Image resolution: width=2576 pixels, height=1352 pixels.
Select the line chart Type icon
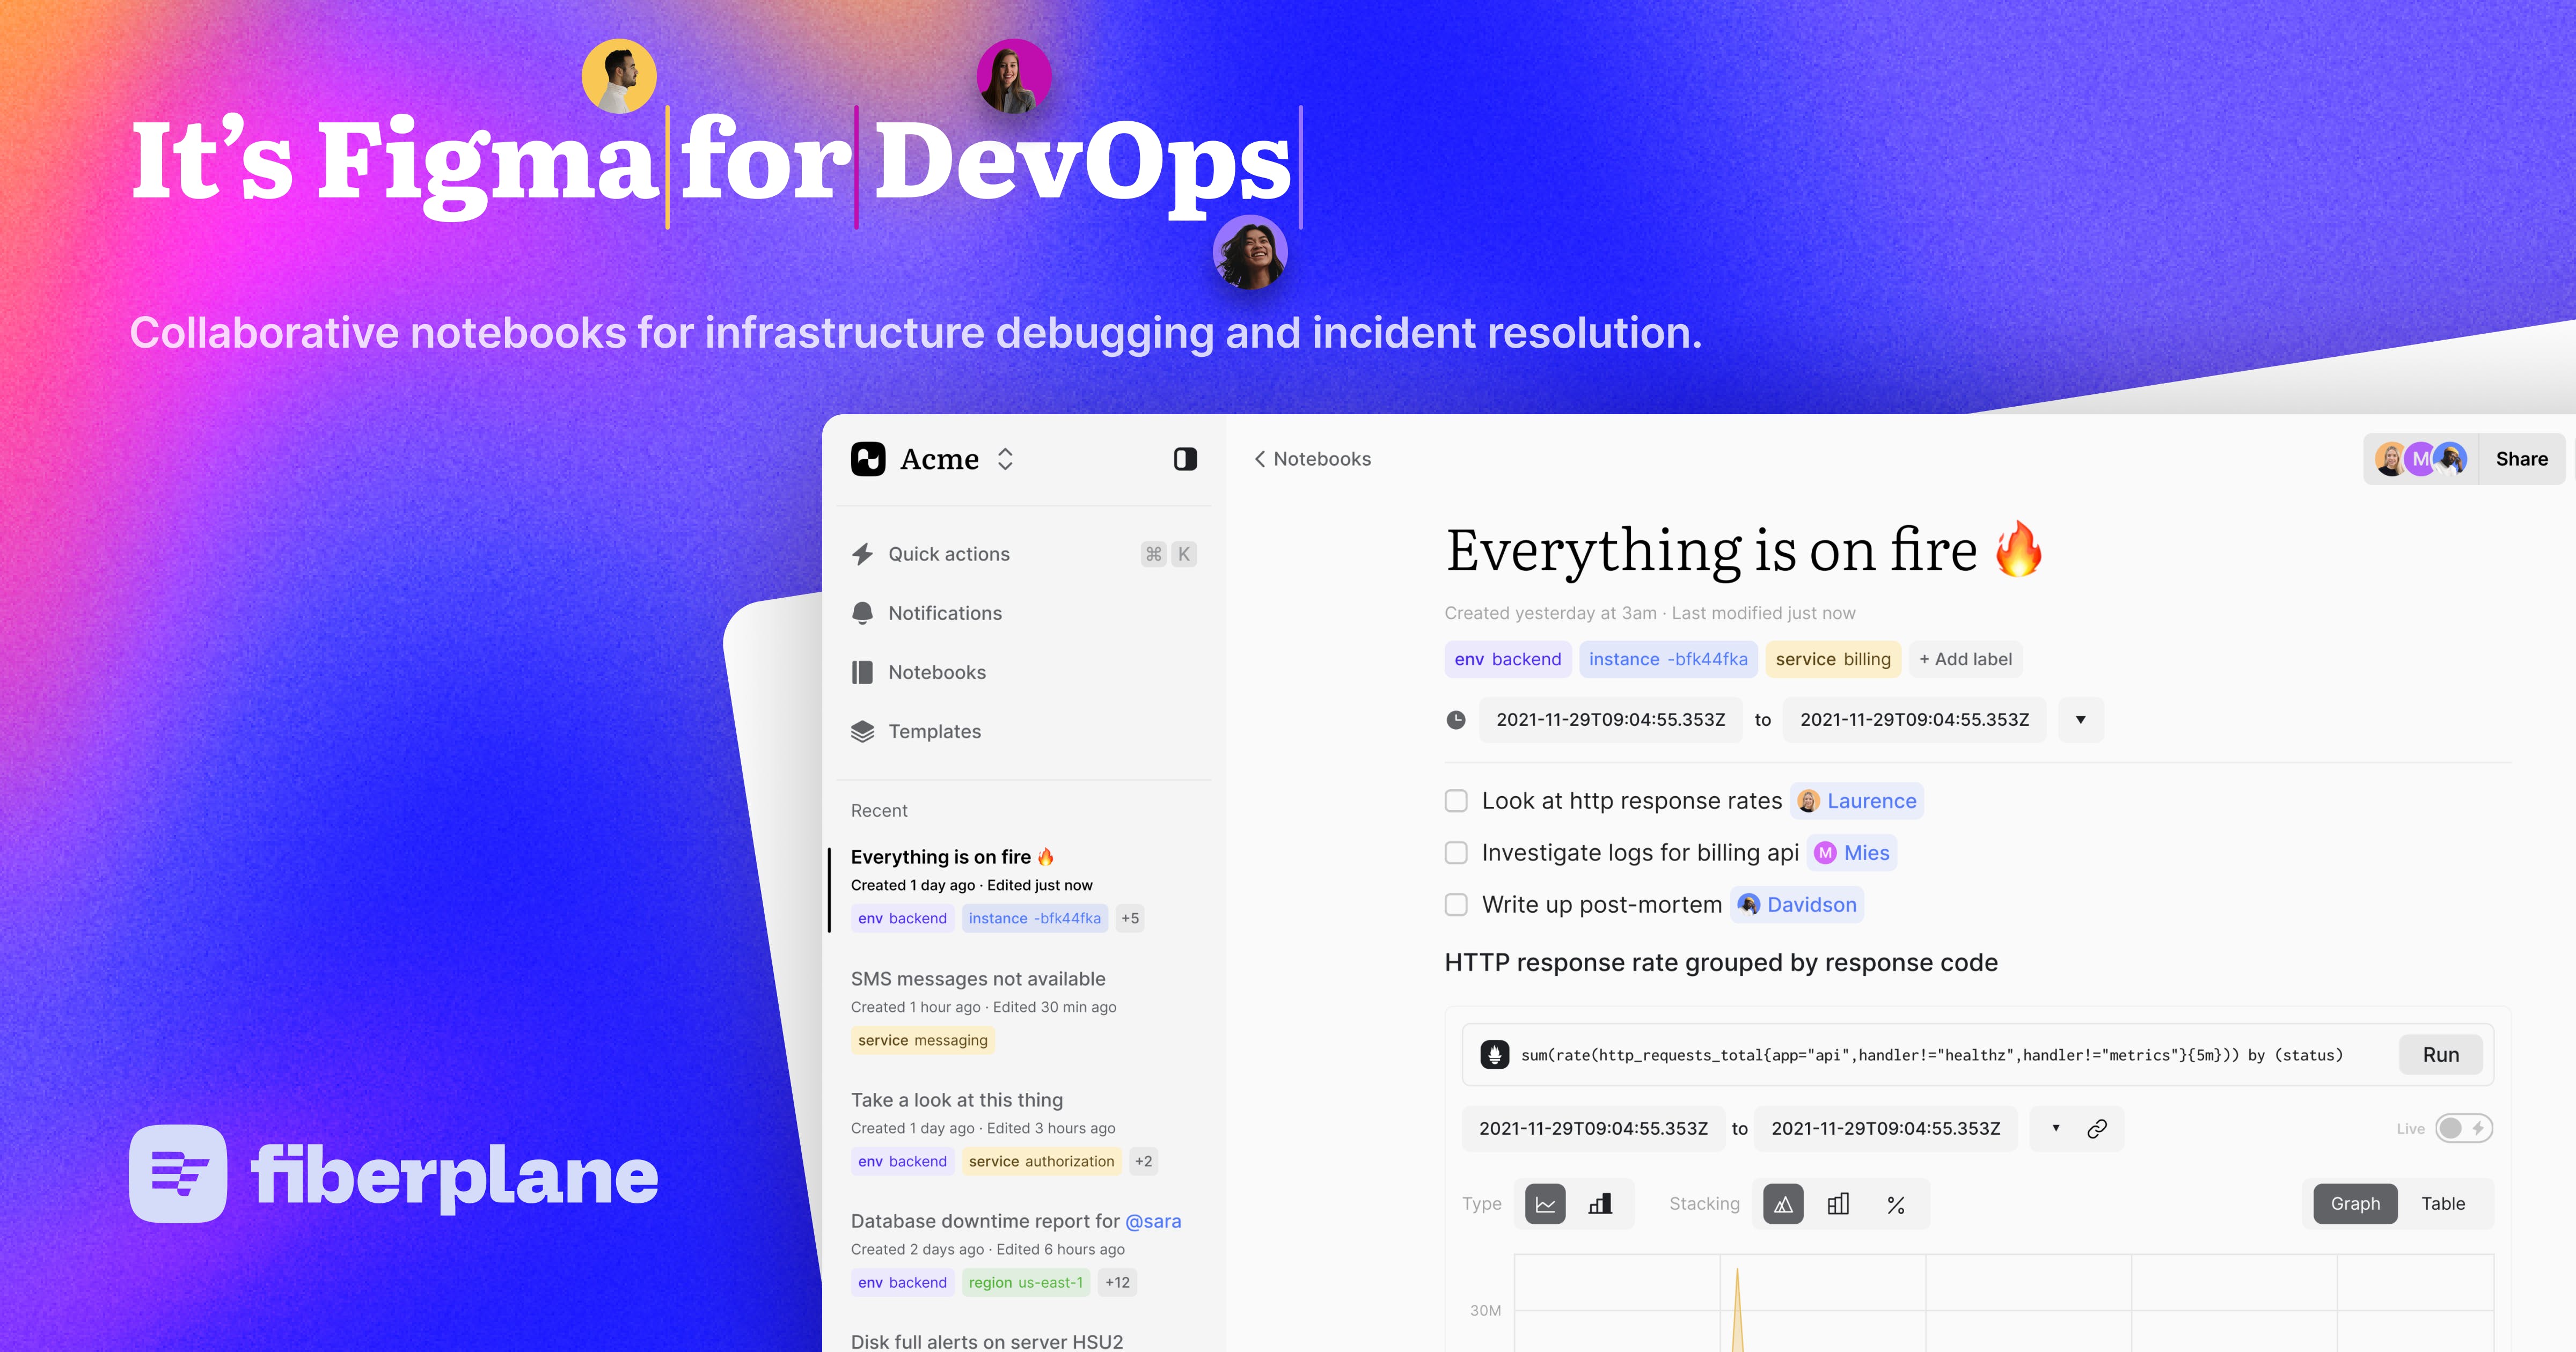pos(1545,1204)
